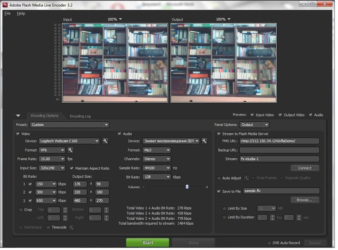Open the Sample Rate 44100 dropdown
Image resolution: width=338 pixels, height=250 pixels.
[x=156, y=168]
